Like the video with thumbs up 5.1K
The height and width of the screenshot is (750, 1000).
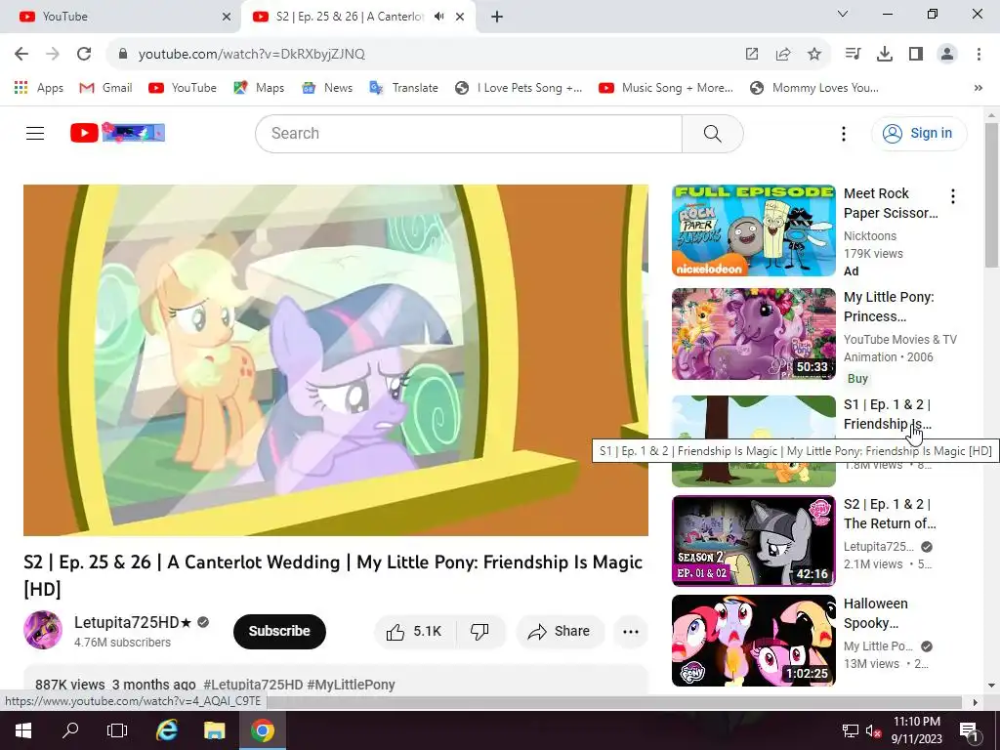[x=414, y=632]
